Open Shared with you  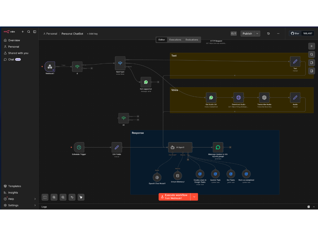coord(19,53)
